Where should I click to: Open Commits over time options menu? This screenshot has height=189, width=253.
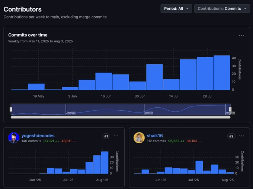coord(241,35)
